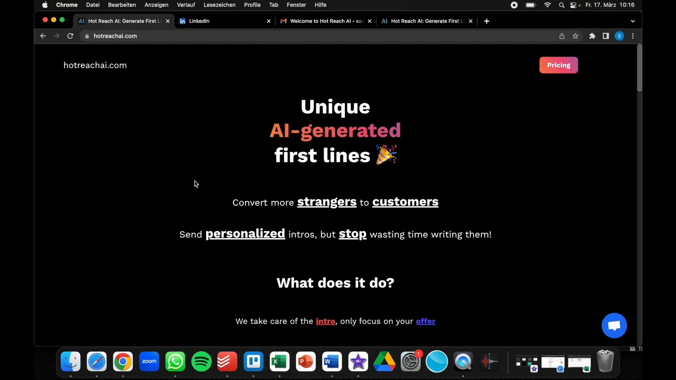Open Spotlight search in menu bar

pos(562,5)
